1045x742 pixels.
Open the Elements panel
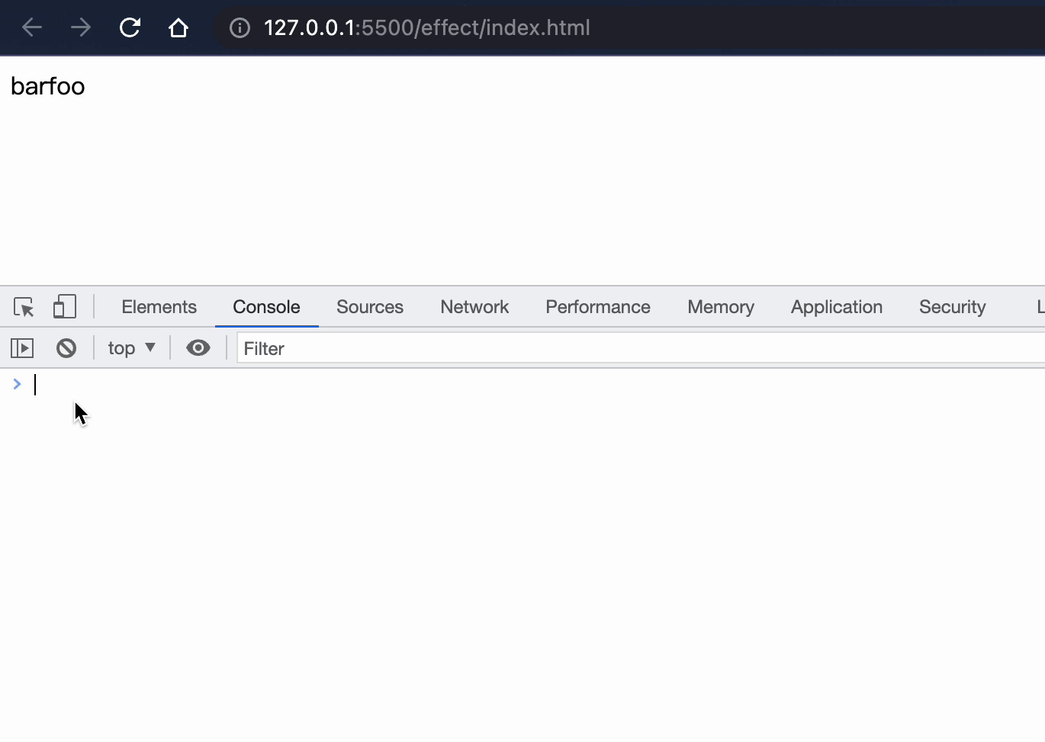coord(159,306)
